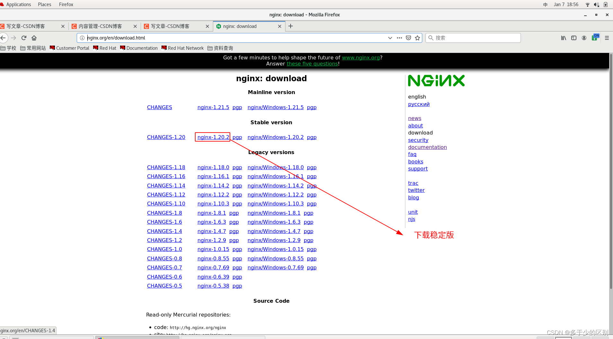The image size is (613, 339).
Task: Open the clock showing Jan 7 18:56
Action: pos(566,4)
